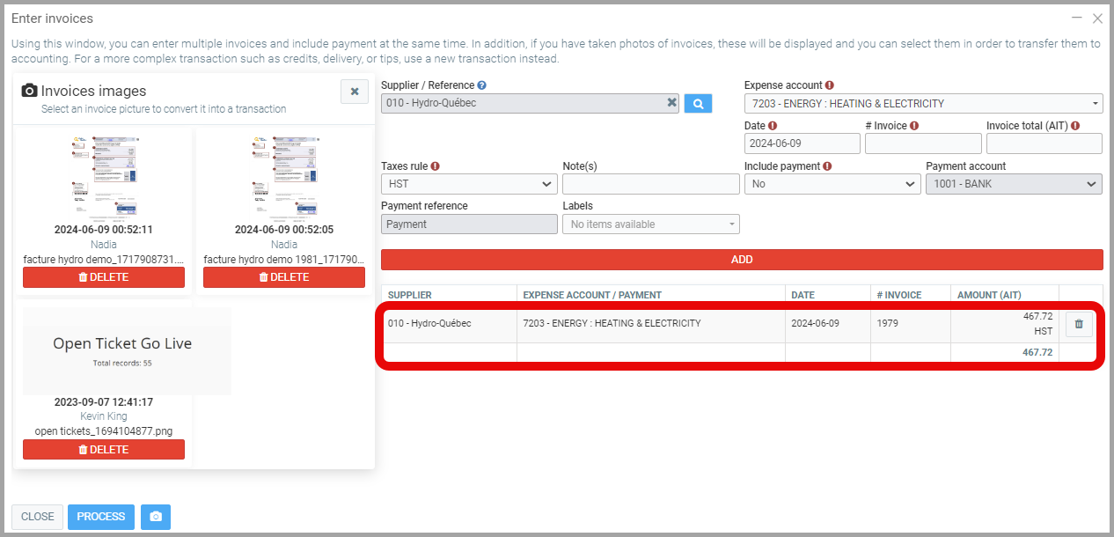Click the Include payment info icon
Viewport: 1114px width, 537px height.
click(x=828, y=166)
